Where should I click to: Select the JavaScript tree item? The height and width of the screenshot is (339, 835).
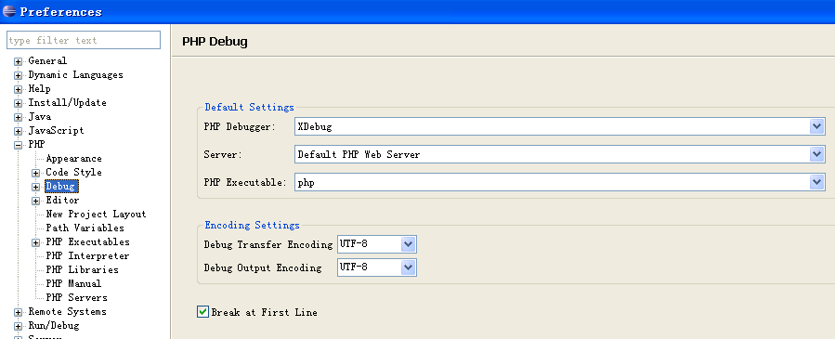pos(56,130)
